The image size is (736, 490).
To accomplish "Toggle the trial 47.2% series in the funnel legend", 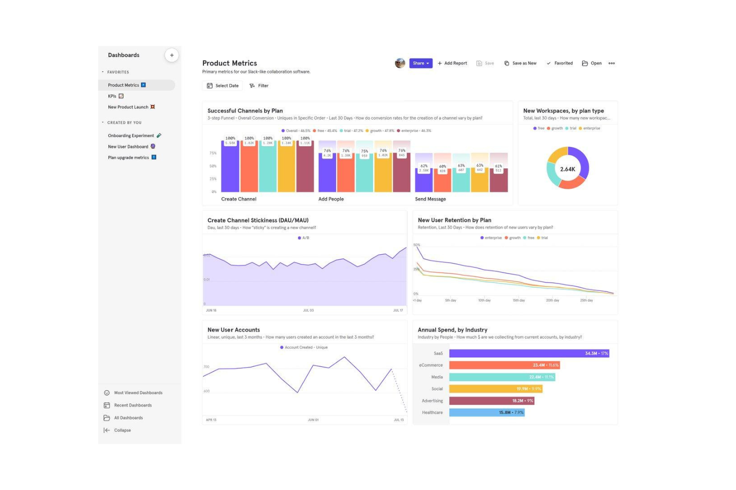I will (x=352, y=131).
